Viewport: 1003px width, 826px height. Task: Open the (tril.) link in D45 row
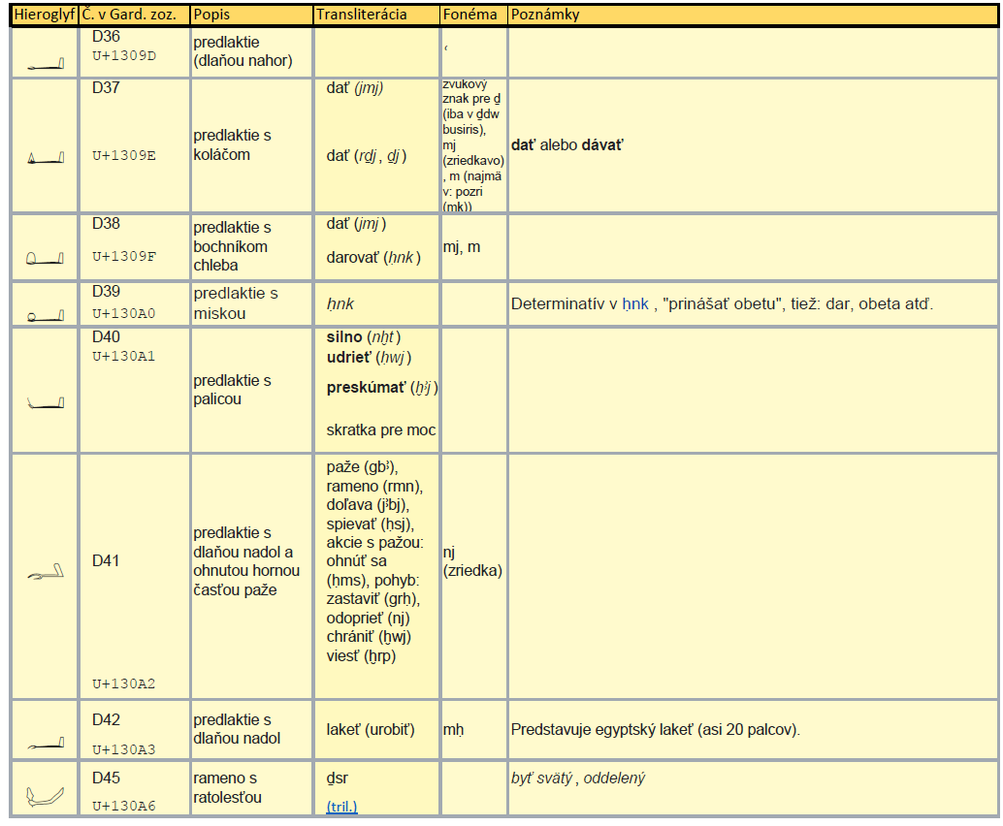(341, 807)
